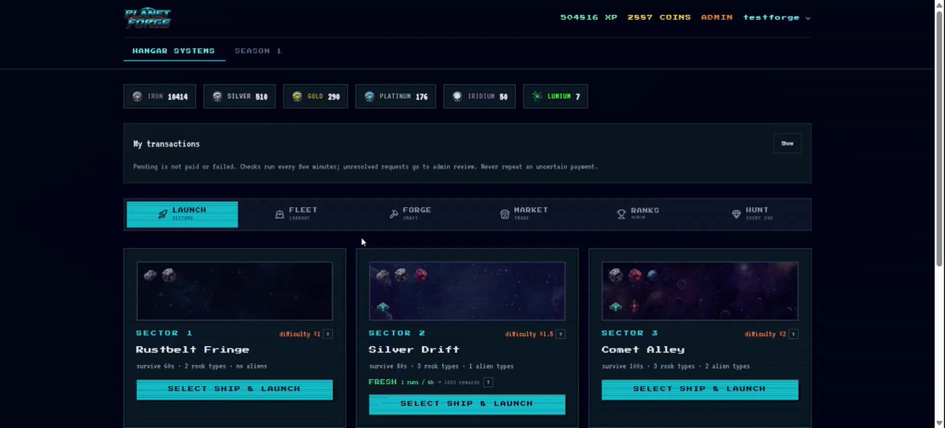The height and width of the screenshot is (428, 945).
Task: Click the 504816 XP counter
Action: coord(588,17)
